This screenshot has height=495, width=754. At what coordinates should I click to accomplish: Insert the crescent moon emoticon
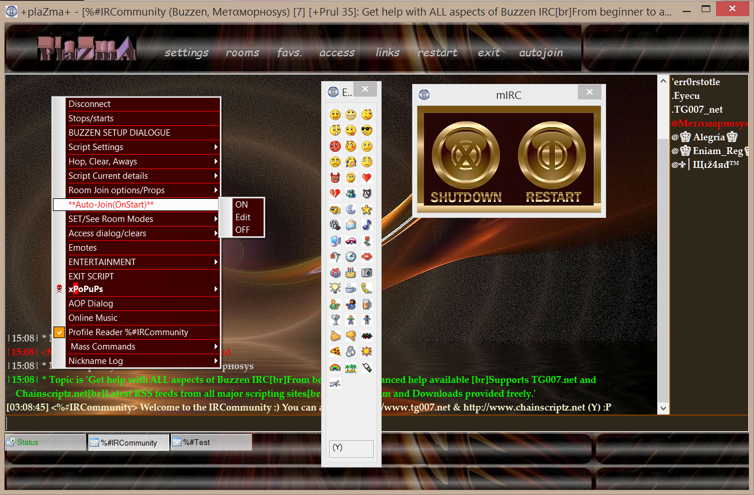[351, 209]
